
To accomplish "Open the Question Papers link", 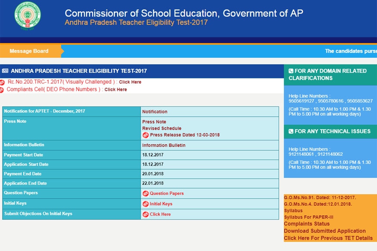I will point(166,193).
